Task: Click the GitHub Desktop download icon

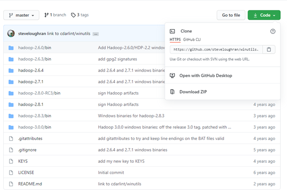Action: coord(172,75)
